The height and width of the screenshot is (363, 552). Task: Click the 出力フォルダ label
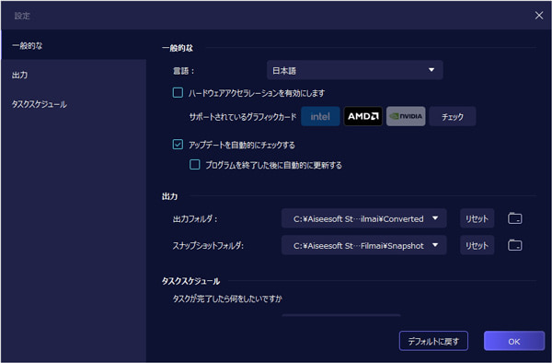195,219
